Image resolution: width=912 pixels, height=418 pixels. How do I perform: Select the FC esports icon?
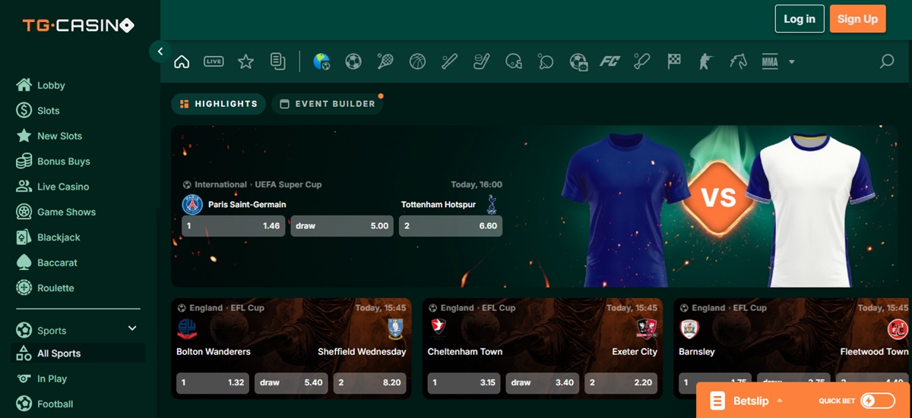(x=610, y=61)
